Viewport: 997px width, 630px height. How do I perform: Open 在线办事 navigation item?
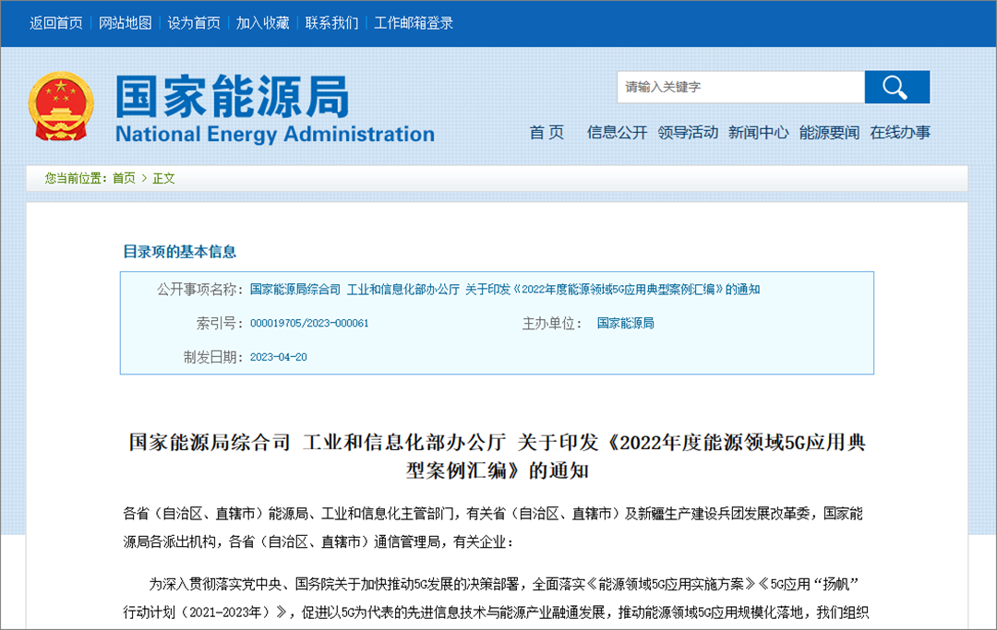(900, 133)
